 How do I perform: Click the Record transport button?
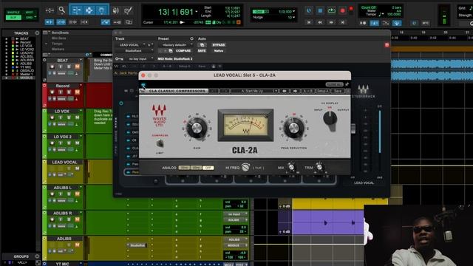[342, 10]
